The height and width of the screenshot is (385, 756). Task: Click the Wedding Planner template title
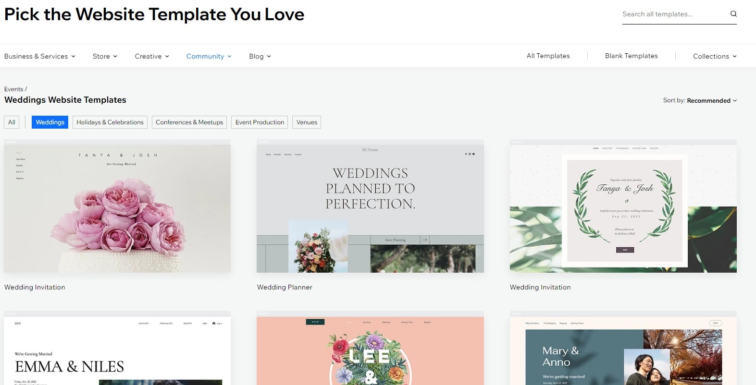285,287
